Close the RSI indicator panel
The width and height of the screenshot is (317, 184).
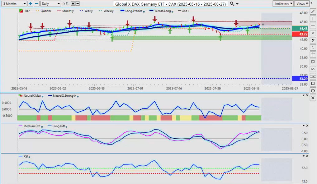(x=307, y=156)
